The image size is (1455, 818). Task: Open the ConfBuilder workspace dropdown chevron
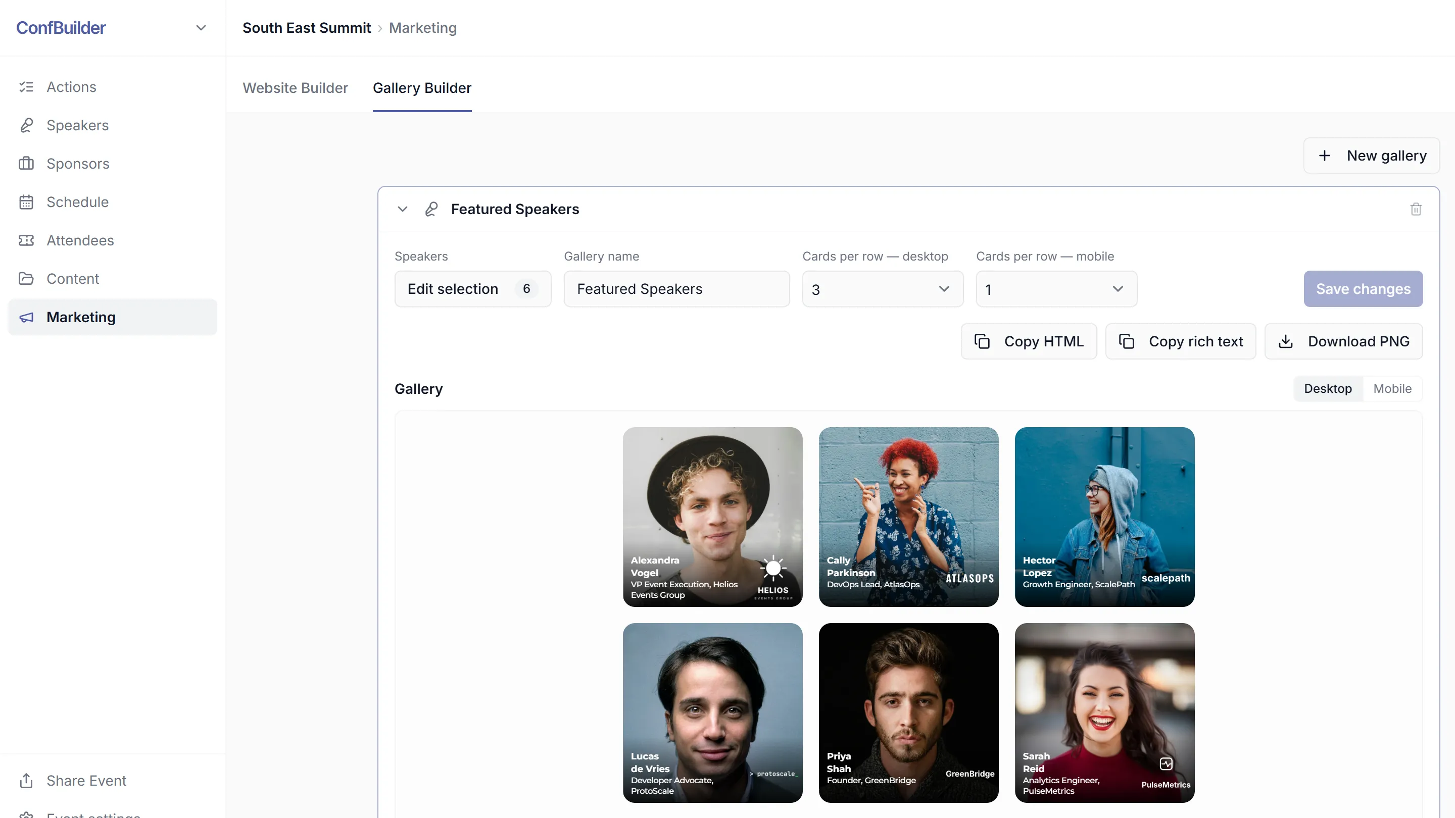coord(201,28)
